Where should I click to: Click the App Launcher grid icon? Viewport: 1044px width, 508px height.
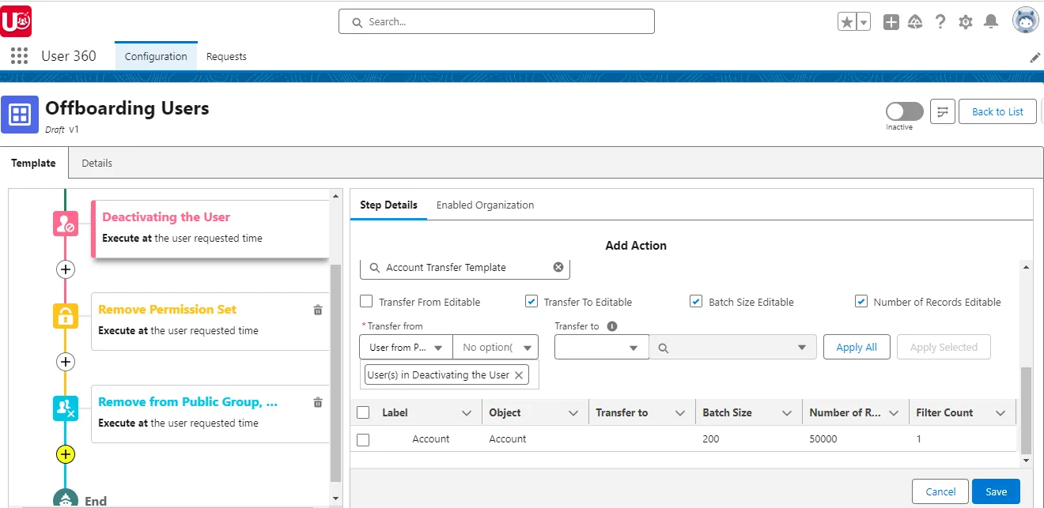click(17, 55)
